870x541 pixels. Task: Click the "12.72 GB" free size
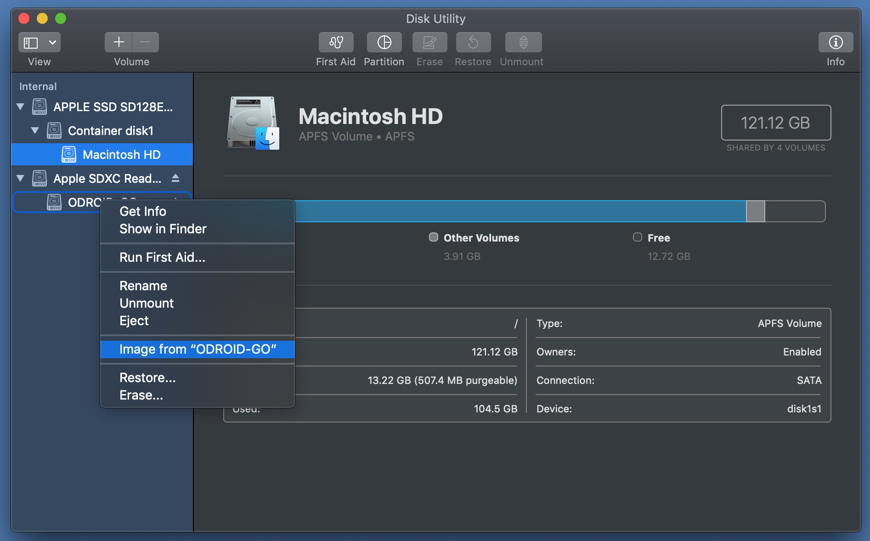click(x=669, y=256)
